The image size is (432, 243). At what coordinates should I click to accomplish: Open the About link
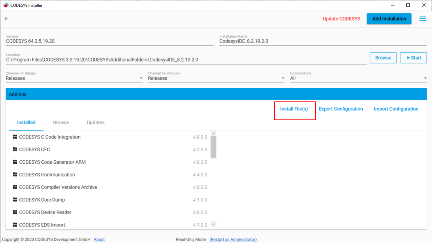99,239
